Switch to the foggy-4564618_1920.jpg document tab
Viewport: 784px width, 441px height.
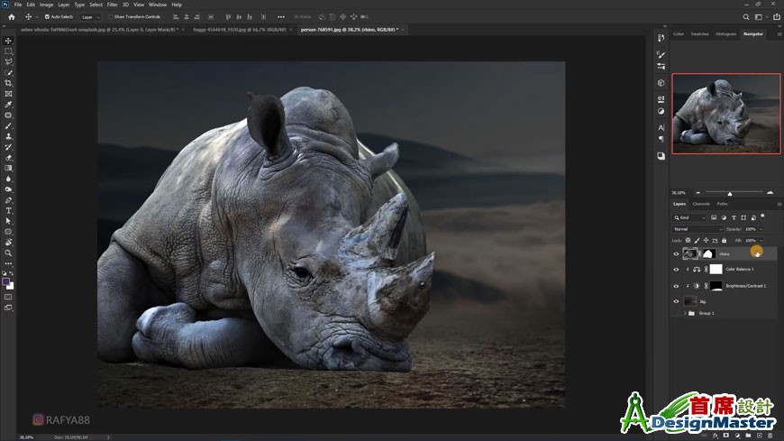click(240, 30)
